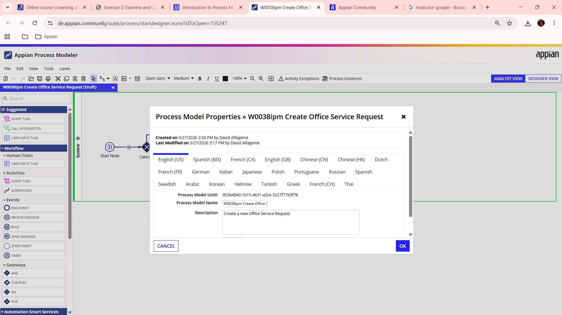This screenshot has width=562, height=315.
Task: Switch to the German language tab
Action: click(x=201, y=172)
